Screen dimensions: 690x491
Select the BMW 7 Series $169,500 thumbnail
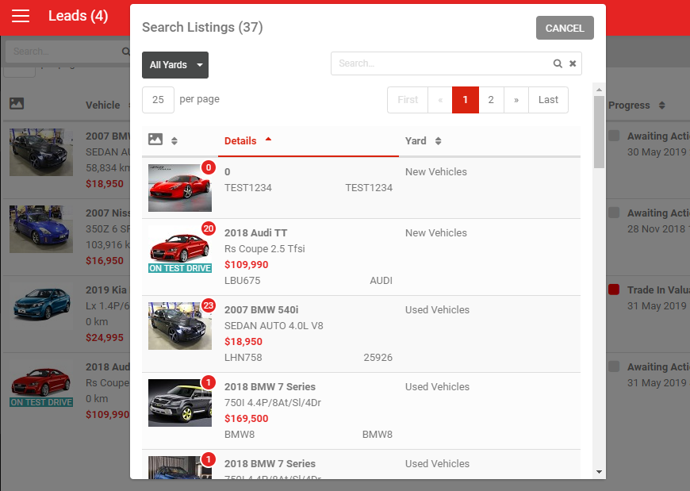[x=180, y=403]
